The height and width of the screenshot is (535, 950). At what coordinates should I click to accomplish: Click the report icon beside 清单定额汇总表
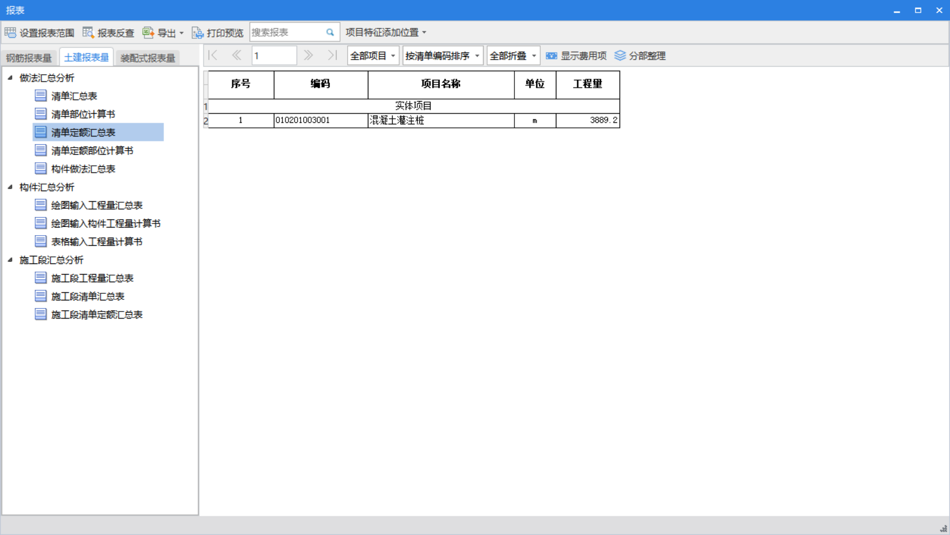[x=41, y=132]
